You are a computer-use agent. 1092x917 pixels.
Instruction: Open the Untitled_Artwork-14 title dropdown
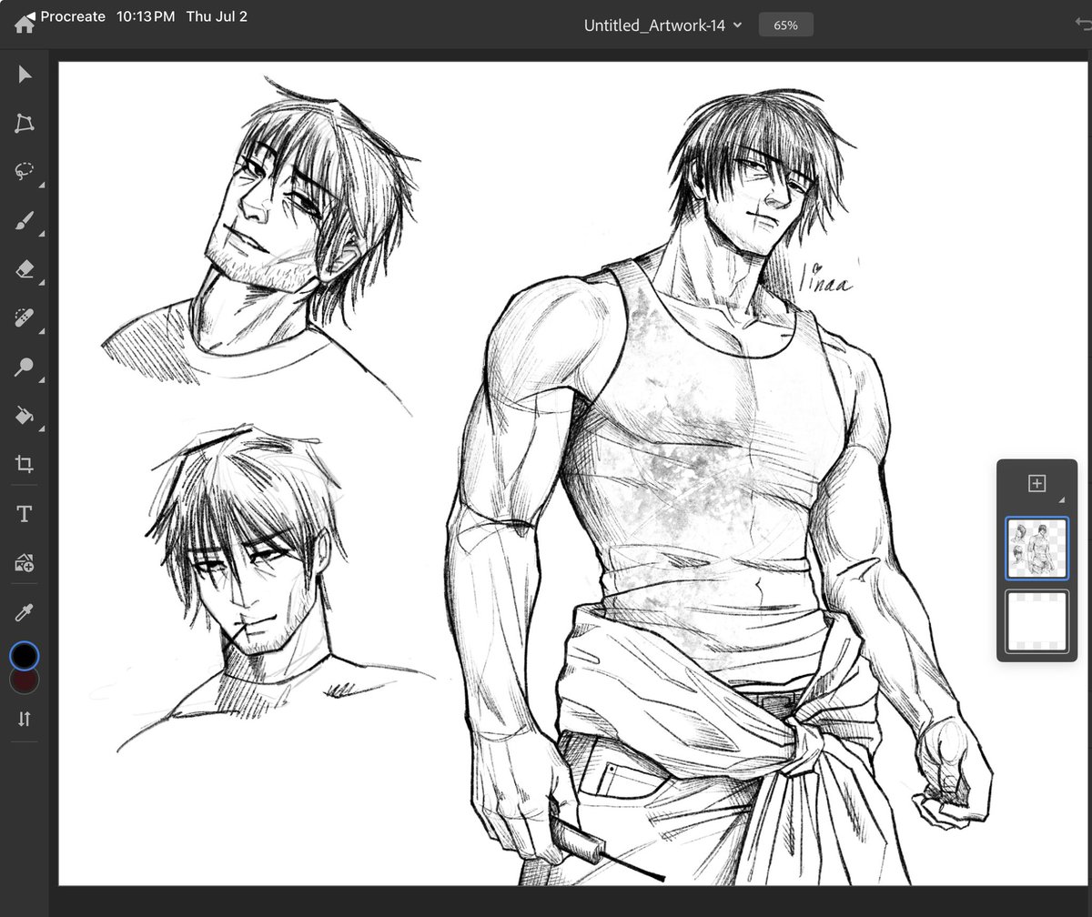click(x=662, y=25)
